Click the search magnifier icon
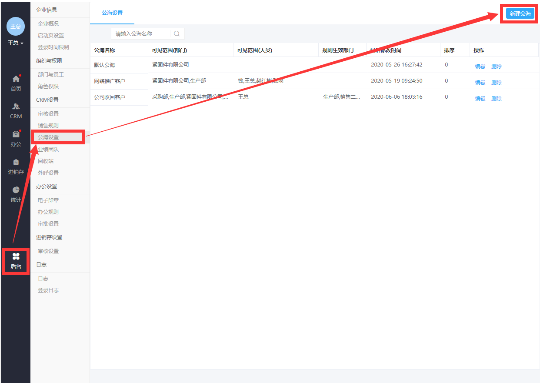 (x=177, y=33)
